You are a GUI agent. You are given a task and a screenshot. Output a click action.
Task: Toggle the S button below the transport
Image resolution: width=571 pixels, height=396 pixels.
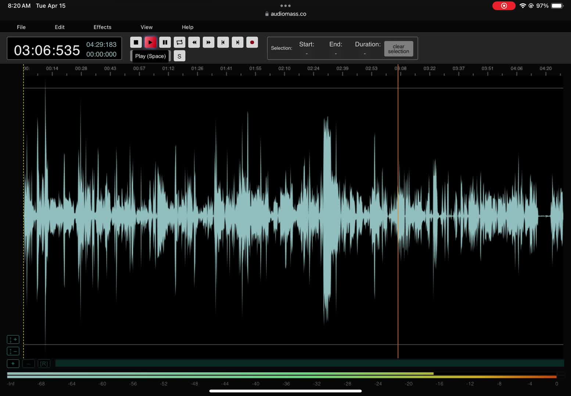(179, 56)
